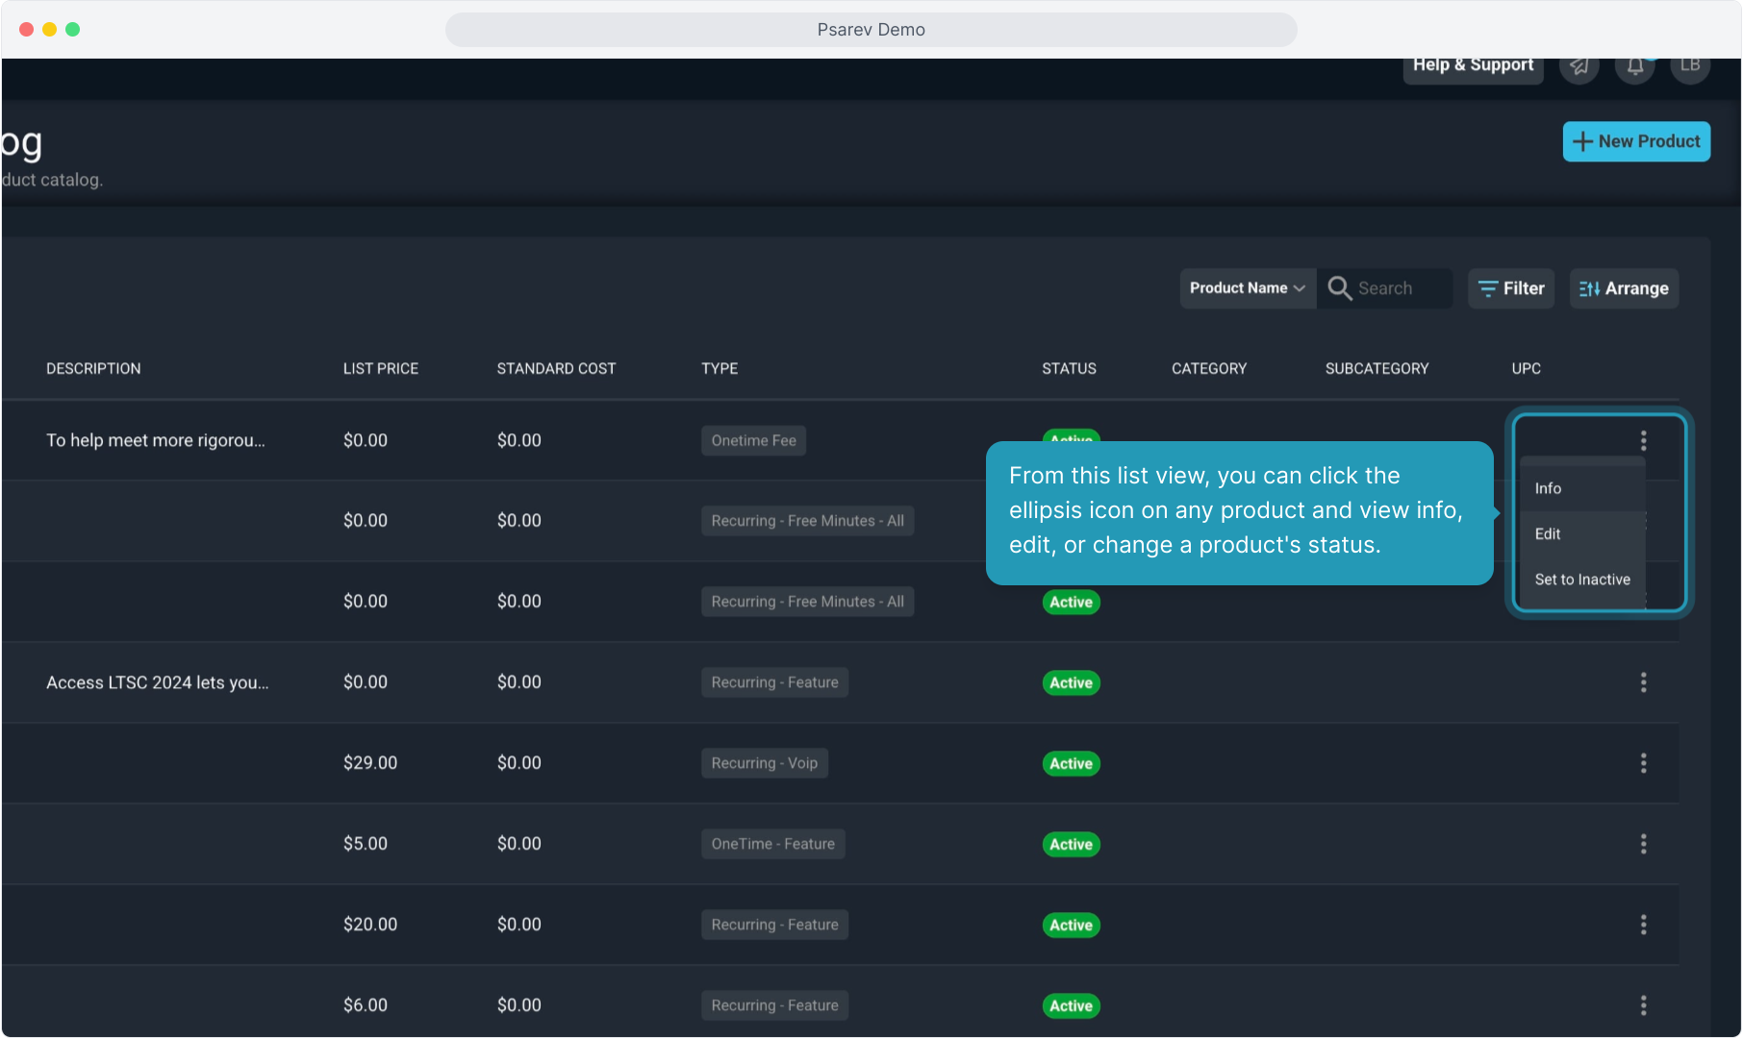Click into the Search input field

click(1400, 288)
